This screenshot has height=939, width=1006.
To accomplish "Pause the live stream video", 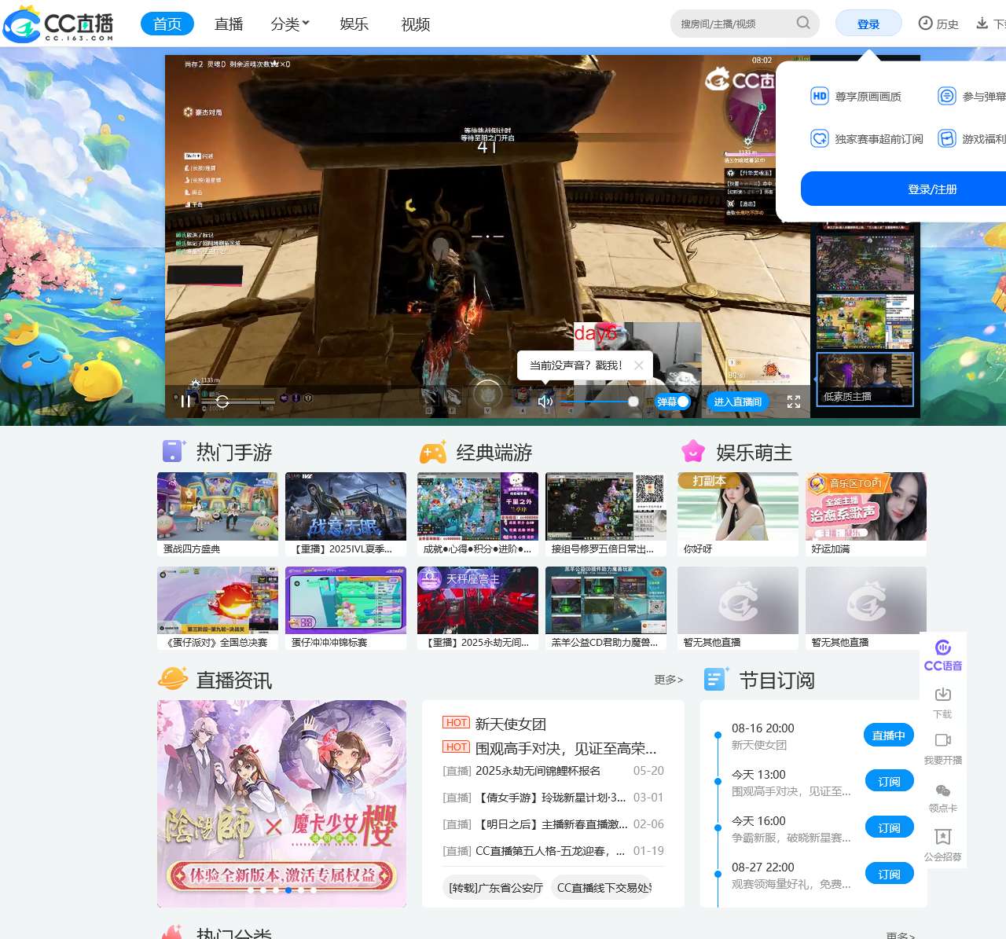I will click(185, 402).
